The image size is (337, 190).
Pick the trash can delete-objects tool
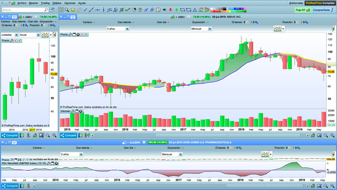(140, 10)
